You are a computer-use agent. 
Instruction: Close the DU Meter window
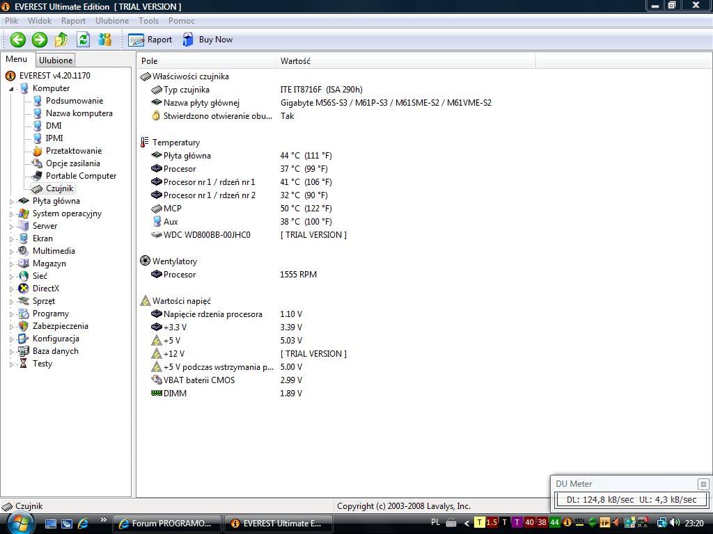tap(703, 484)
